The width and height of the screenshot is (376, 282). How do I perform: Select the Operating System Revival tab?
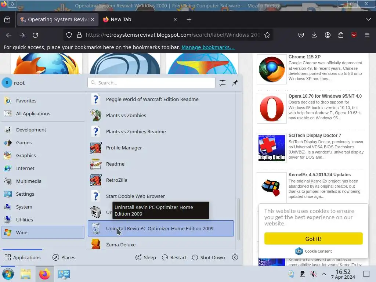(58, 19)
